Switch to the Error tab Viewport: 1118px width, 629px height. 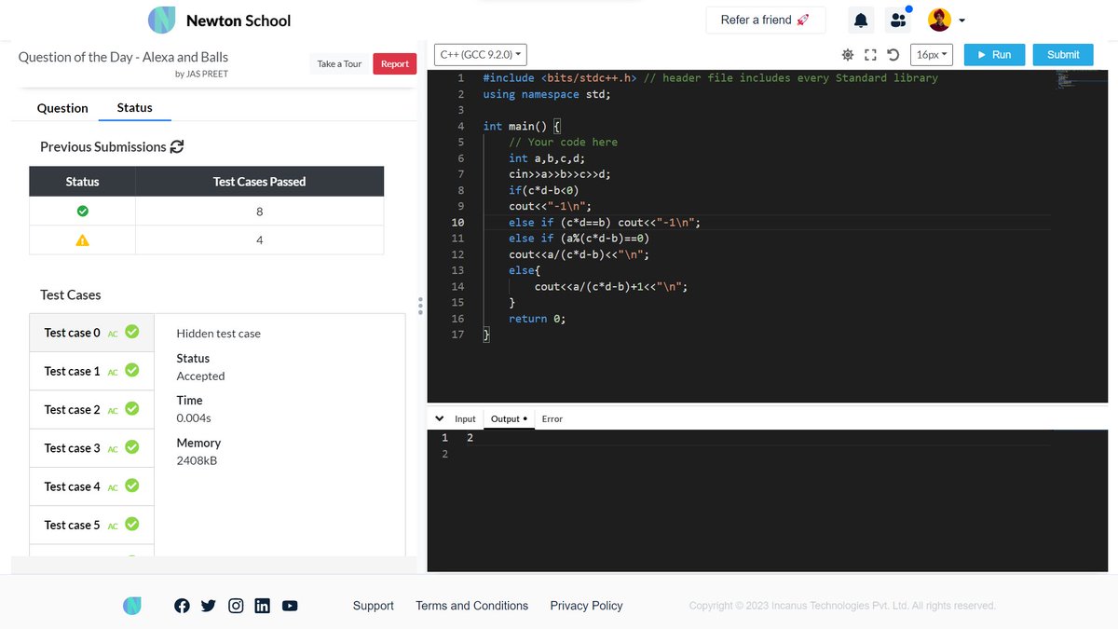(x=552, y=418)
